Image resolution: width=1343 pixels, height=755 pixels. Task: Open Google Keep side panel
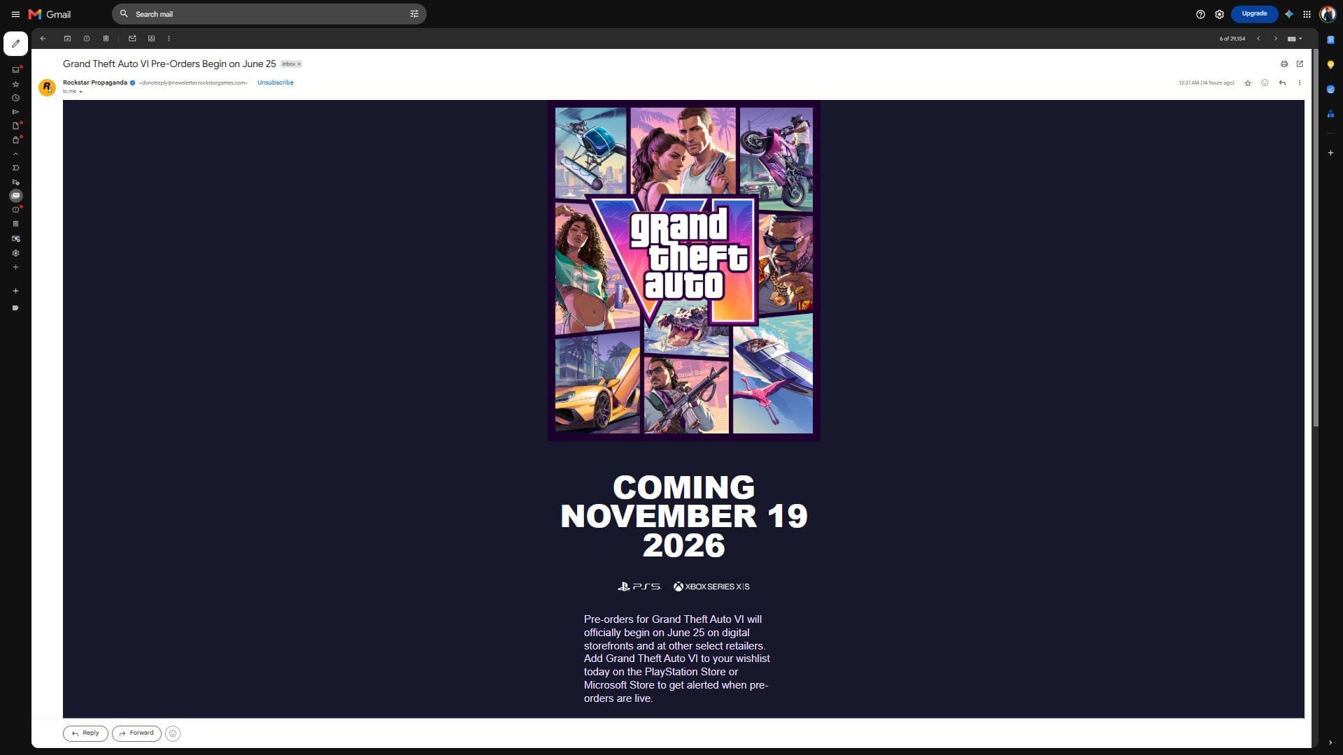click(1330, 64)
